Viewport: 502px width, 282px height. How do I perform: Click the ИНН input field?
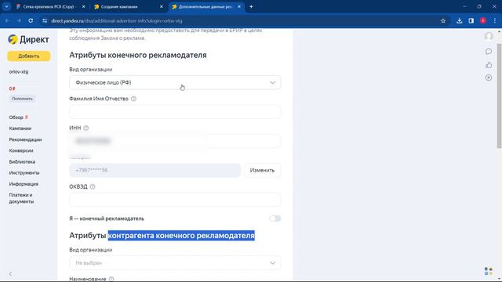coord(175,141)
